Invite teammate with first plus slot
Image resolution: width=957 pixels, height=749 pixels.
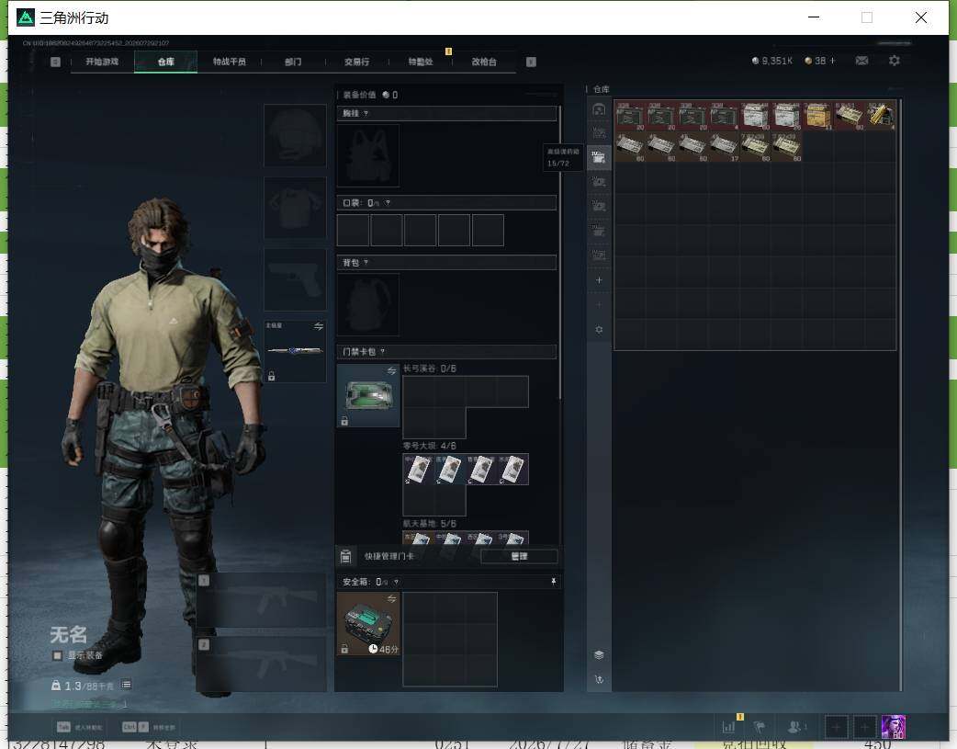tap(836, 727)
